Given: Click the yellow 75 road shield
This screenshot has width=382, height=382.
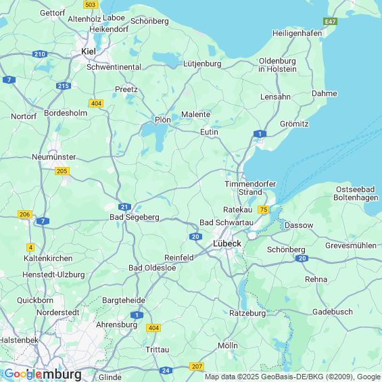Looking at the screenshot, I should 264,210.
